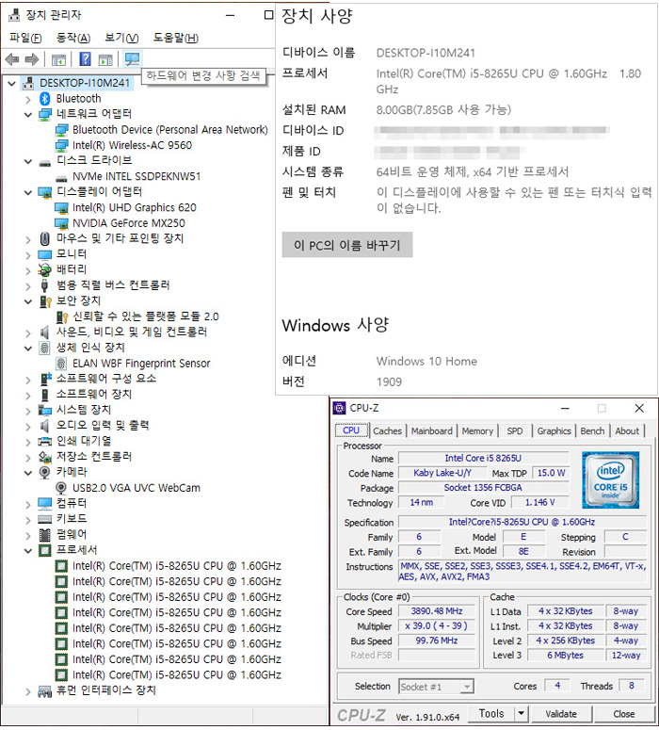Image resolution: width=659 pixels, height=730 pixels.
Task: Click the 이 PC의 이름 바꾸기 button
Action: pos(347,245)
